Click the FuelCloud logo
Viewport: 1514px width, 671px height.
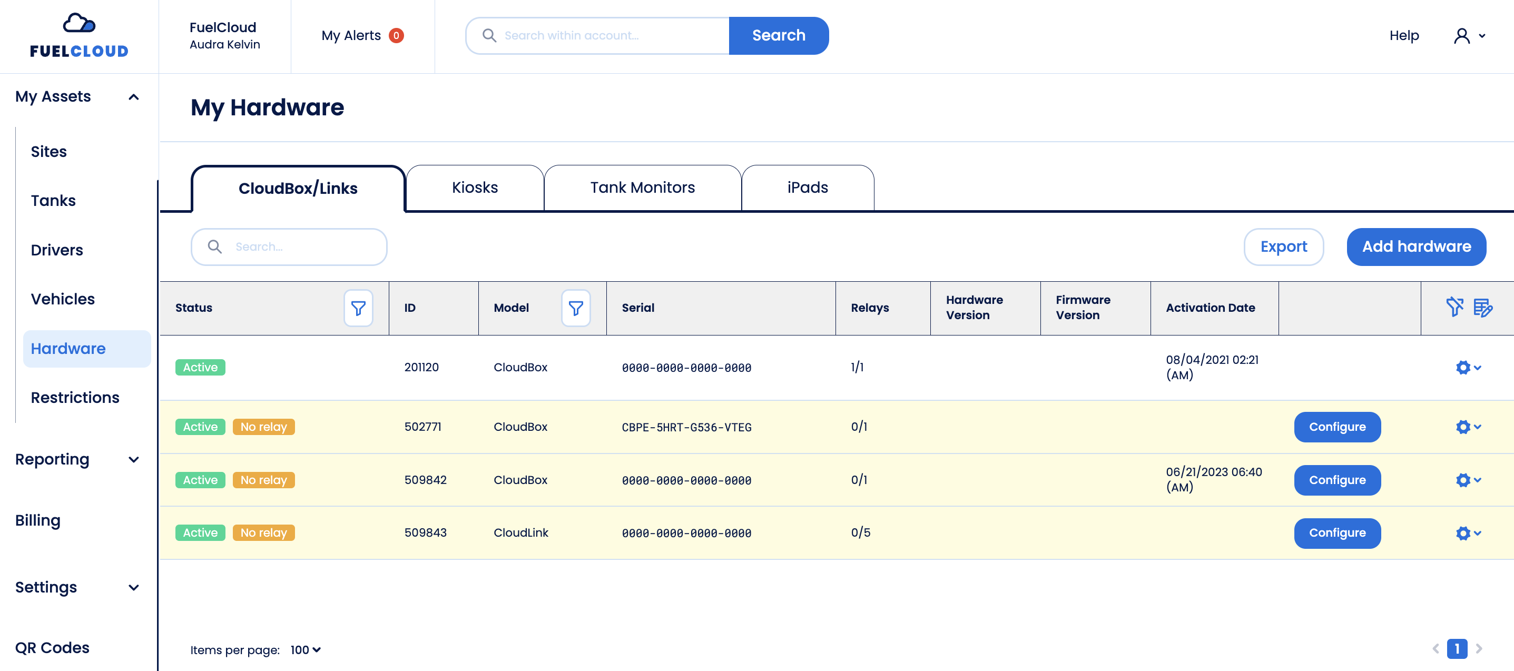tap(79, 35)
